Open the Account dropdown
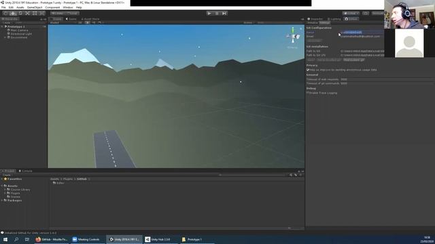The height and width of the screenshot is (244, 435). (378, 14)
